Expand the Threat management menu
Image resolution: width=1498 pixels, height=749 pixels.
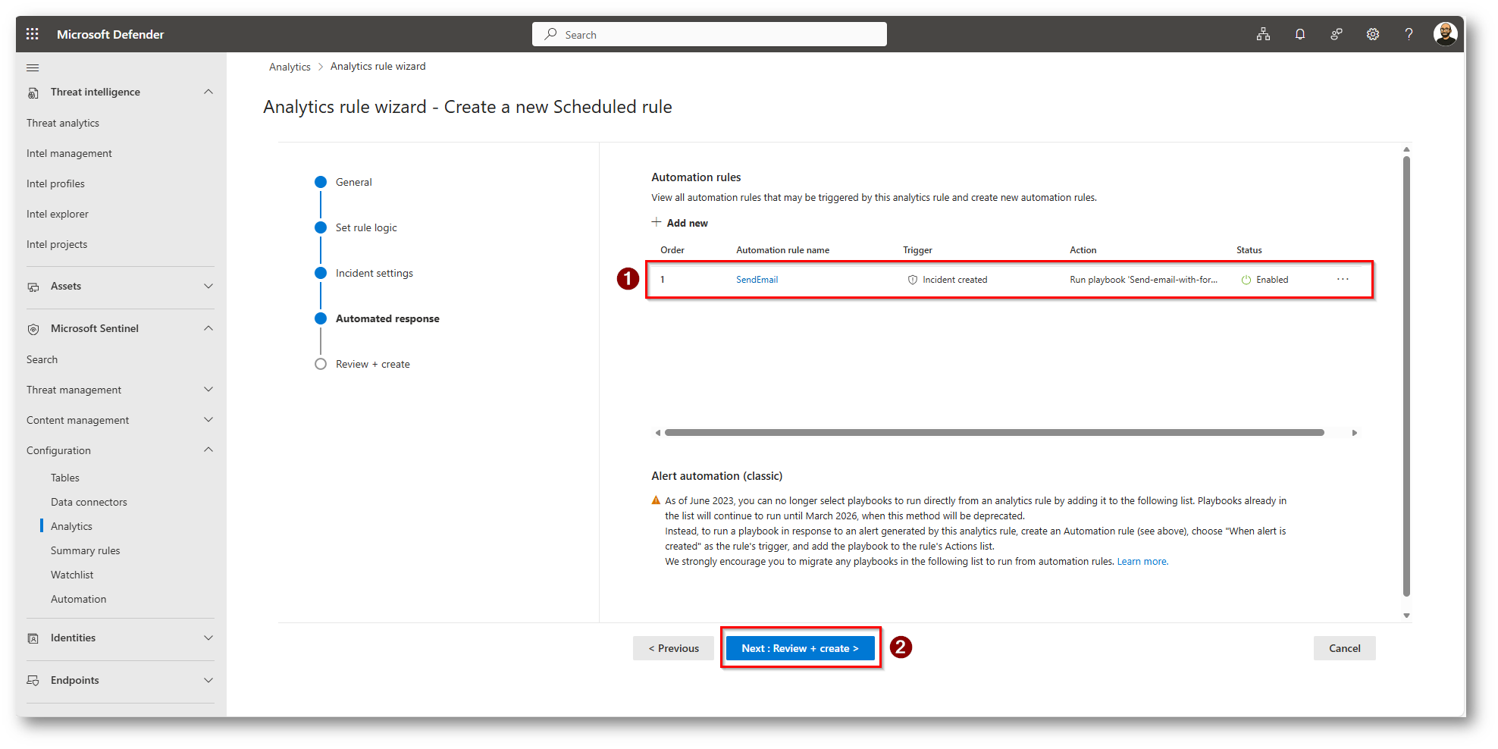(208, 390)
